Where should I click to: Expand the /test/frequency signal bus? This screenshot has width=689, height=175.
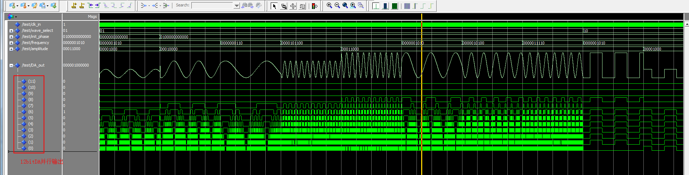coord(11,43)
